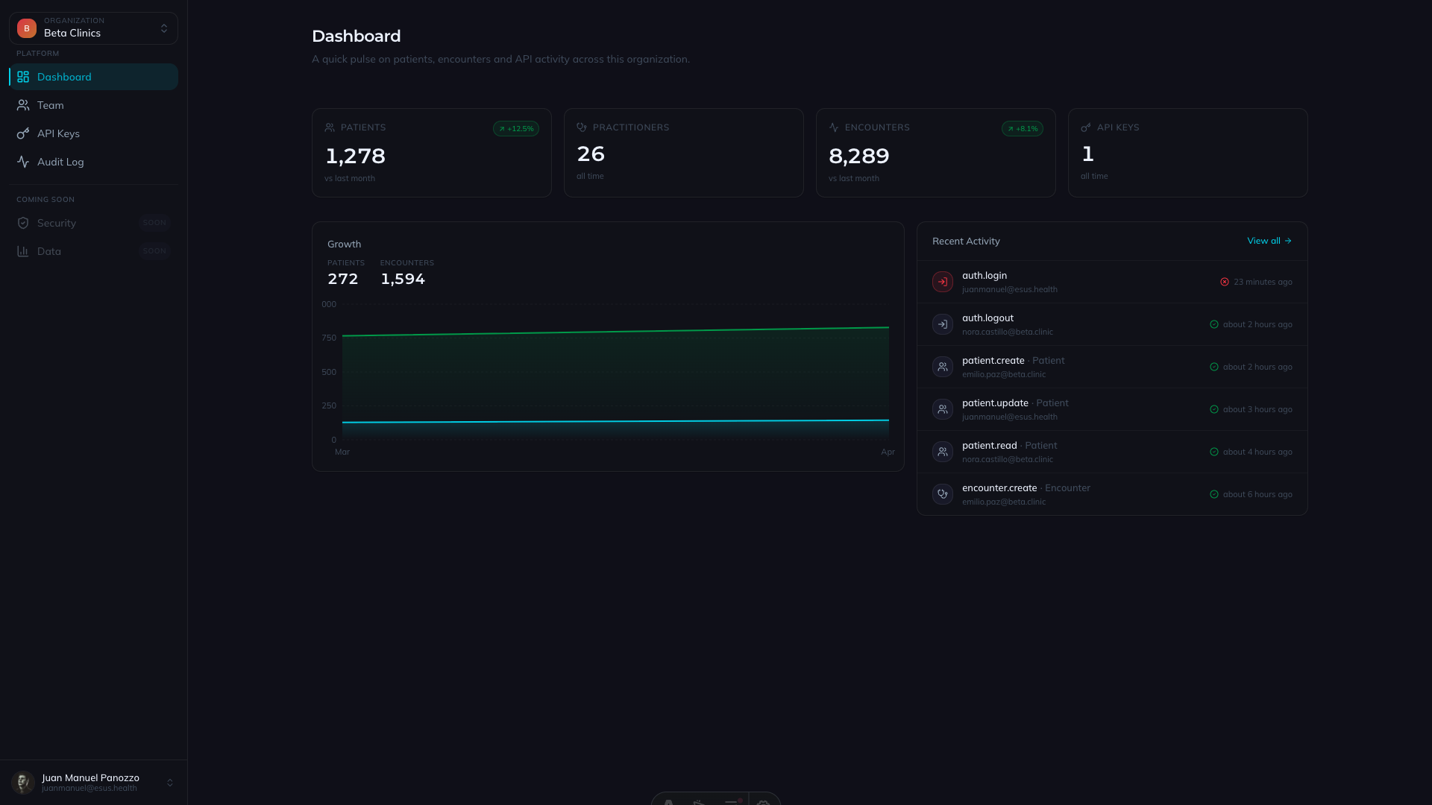Image resolution: width=1432 pixels, height=805 pixels.
Task: Click juanmanuel@esus.health under auth.login
Action: (x=1010, y=289)
